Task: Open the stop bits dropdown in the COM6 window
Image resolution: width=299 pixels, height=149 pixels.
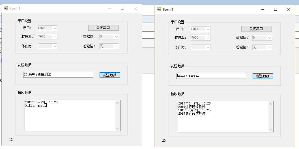Action: (48, 46)
